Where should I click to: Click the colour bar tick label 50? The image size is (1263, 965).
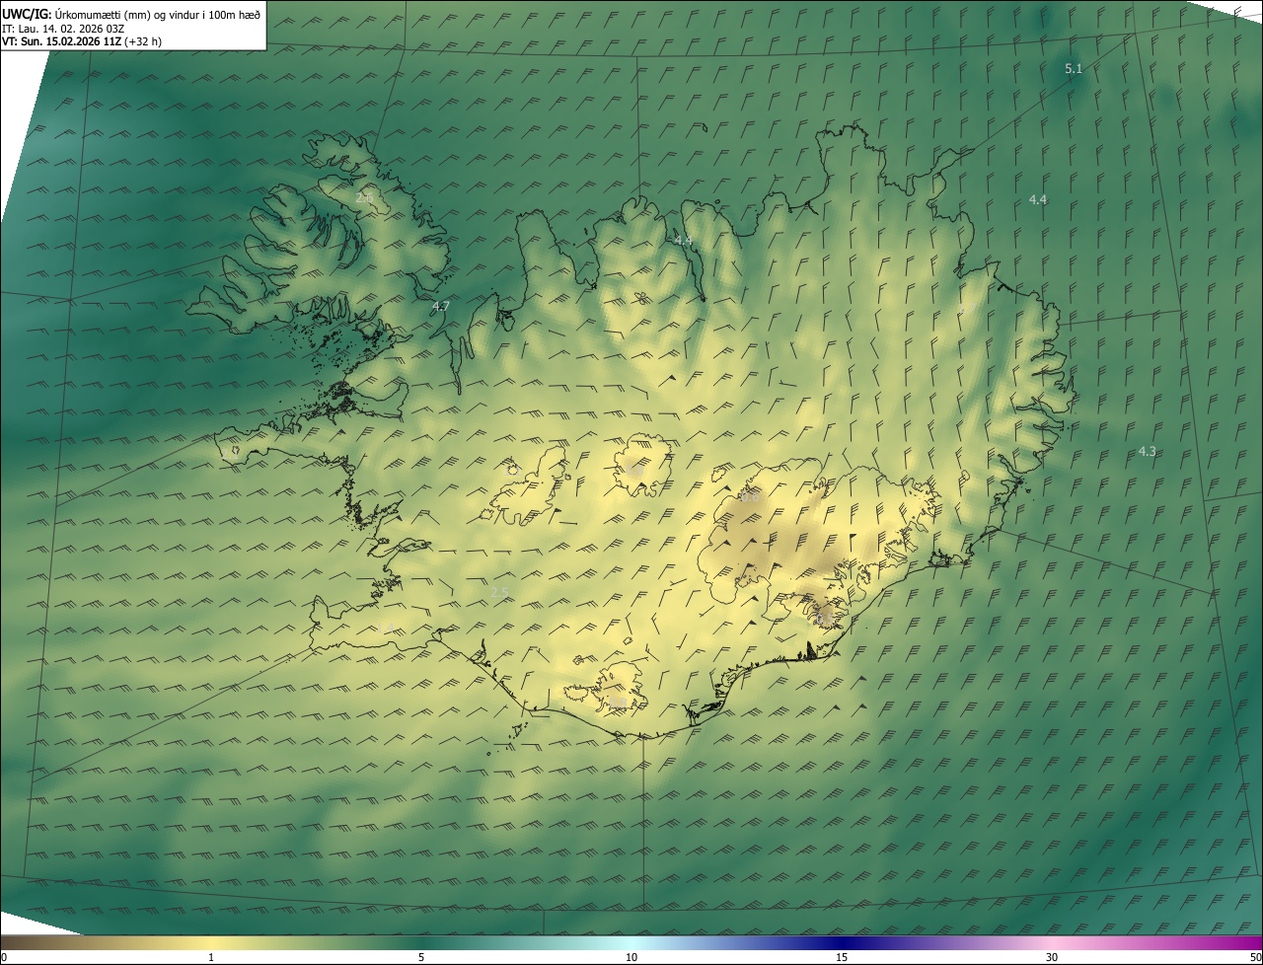click(x=1254, y=957)
